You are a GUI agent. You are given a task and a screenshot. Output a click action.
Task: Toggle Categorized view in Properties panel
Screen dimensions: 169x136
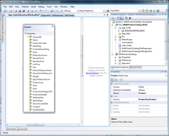(x=113, y=80)
